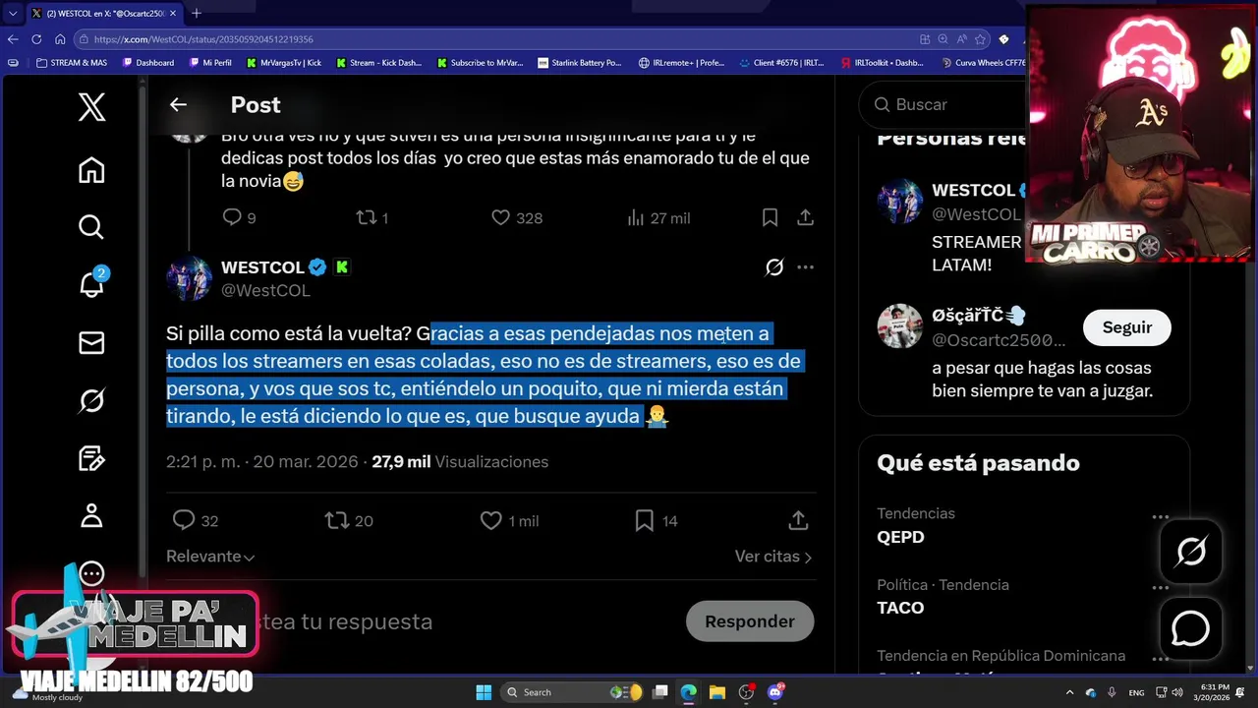Focus the Buscar search field

(942, 104)
